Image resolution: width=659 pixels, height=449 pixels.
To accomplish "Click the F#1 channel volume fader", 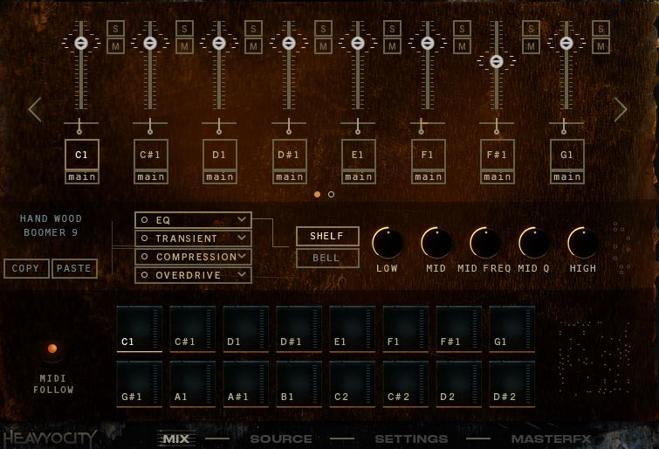I will (496, 61).
